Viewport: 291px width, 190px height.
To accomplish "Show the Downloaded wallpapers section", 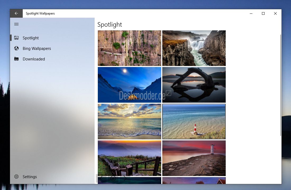I will click(x=52, y=59).
